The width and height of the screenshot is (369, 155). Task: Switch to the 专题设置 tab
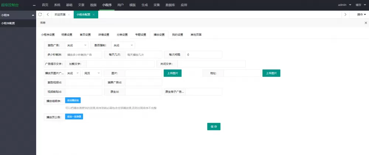click(141, 35)
